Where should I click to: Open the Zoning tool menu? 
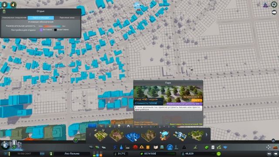tap(97, 147)
